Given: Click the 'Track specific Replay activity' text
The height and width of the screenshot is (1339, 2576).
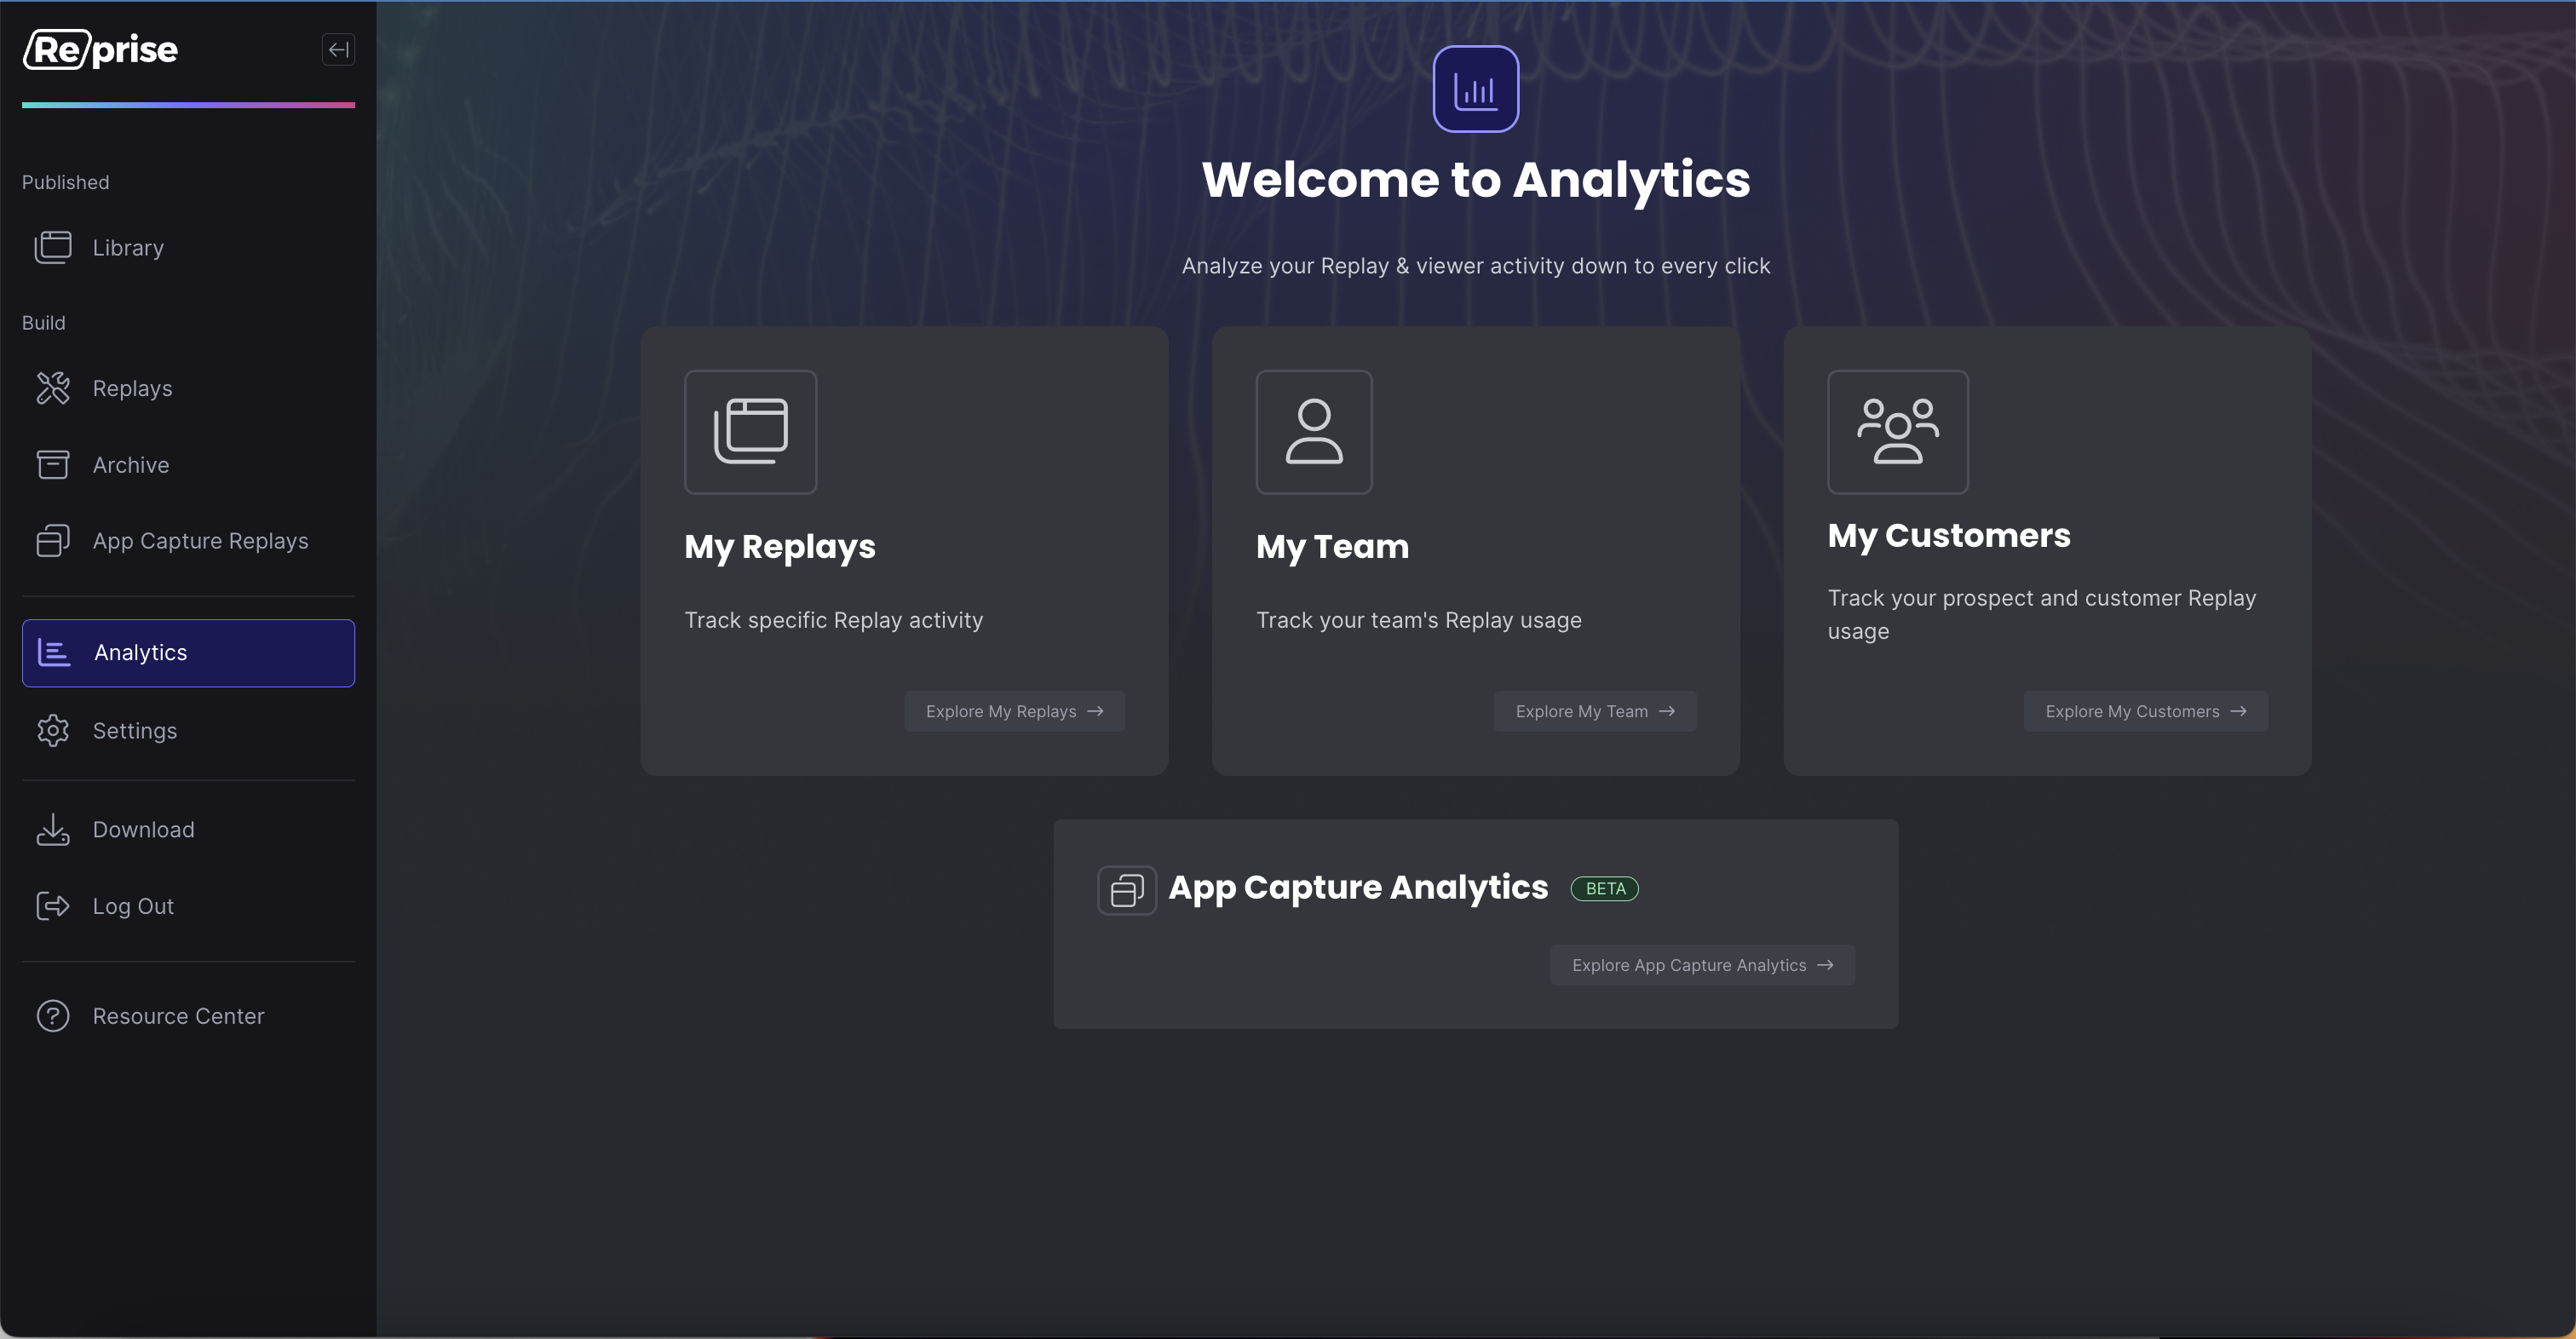Looking at the screenshot, I should (x=834, y=620).
